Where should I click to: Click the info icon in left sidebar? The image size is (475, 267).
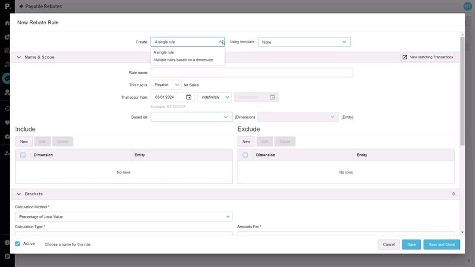[7, 243]
